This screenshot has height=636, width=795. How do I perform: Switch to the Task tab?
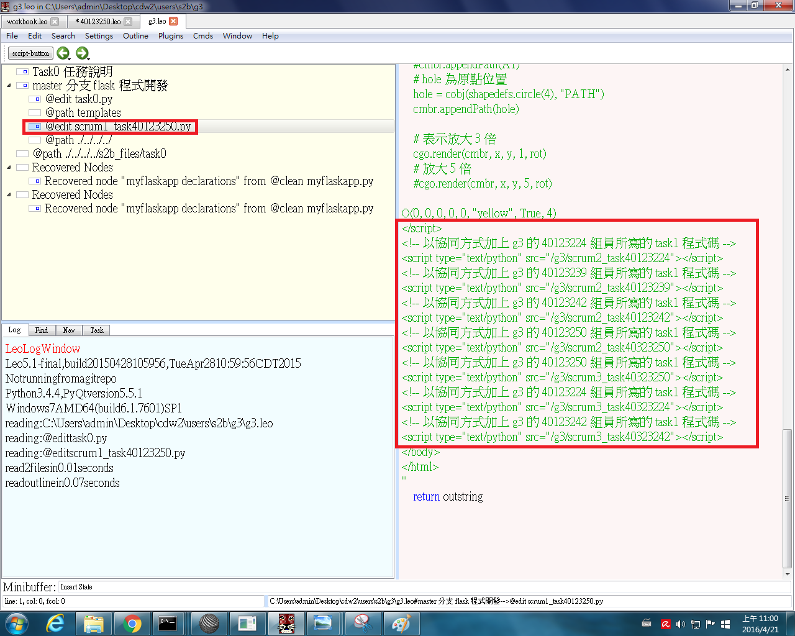coord(97,330)
